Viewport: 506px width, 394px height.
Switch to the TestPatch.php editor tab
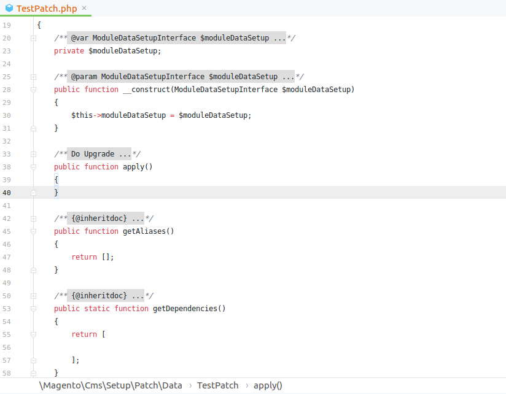(47, 9)
